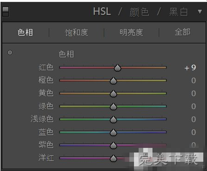Image resolution: width=207 pixels, height=171 pixels.
Task: Click the 色相 section heading above the sliders
Action: [x=67, y=54]
